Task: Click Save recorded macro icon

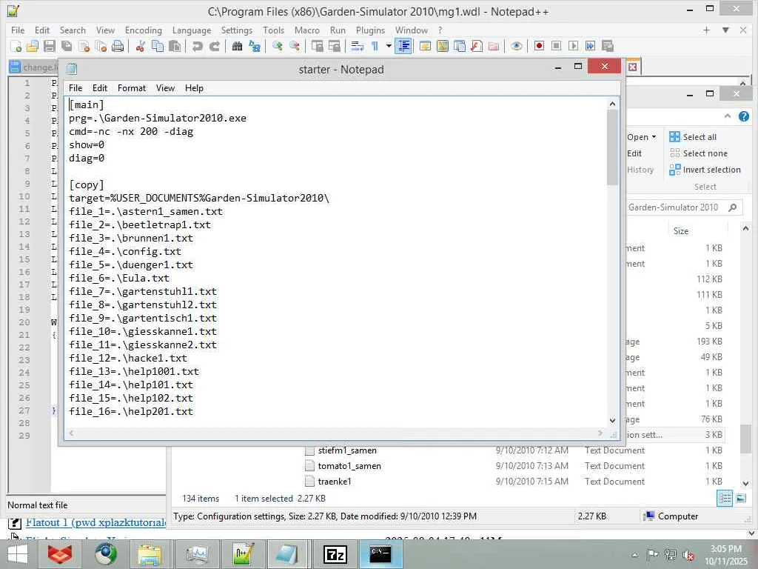Action: (x=608, y=46)
